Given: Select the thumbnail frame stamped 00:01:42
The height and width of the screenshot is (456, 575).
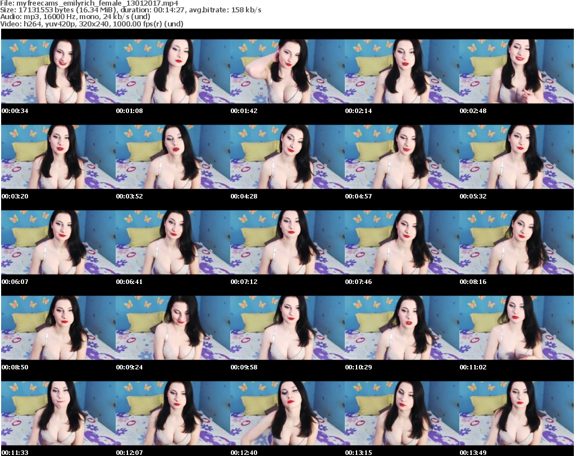Looking at the screenshot, I should point(287,71).
